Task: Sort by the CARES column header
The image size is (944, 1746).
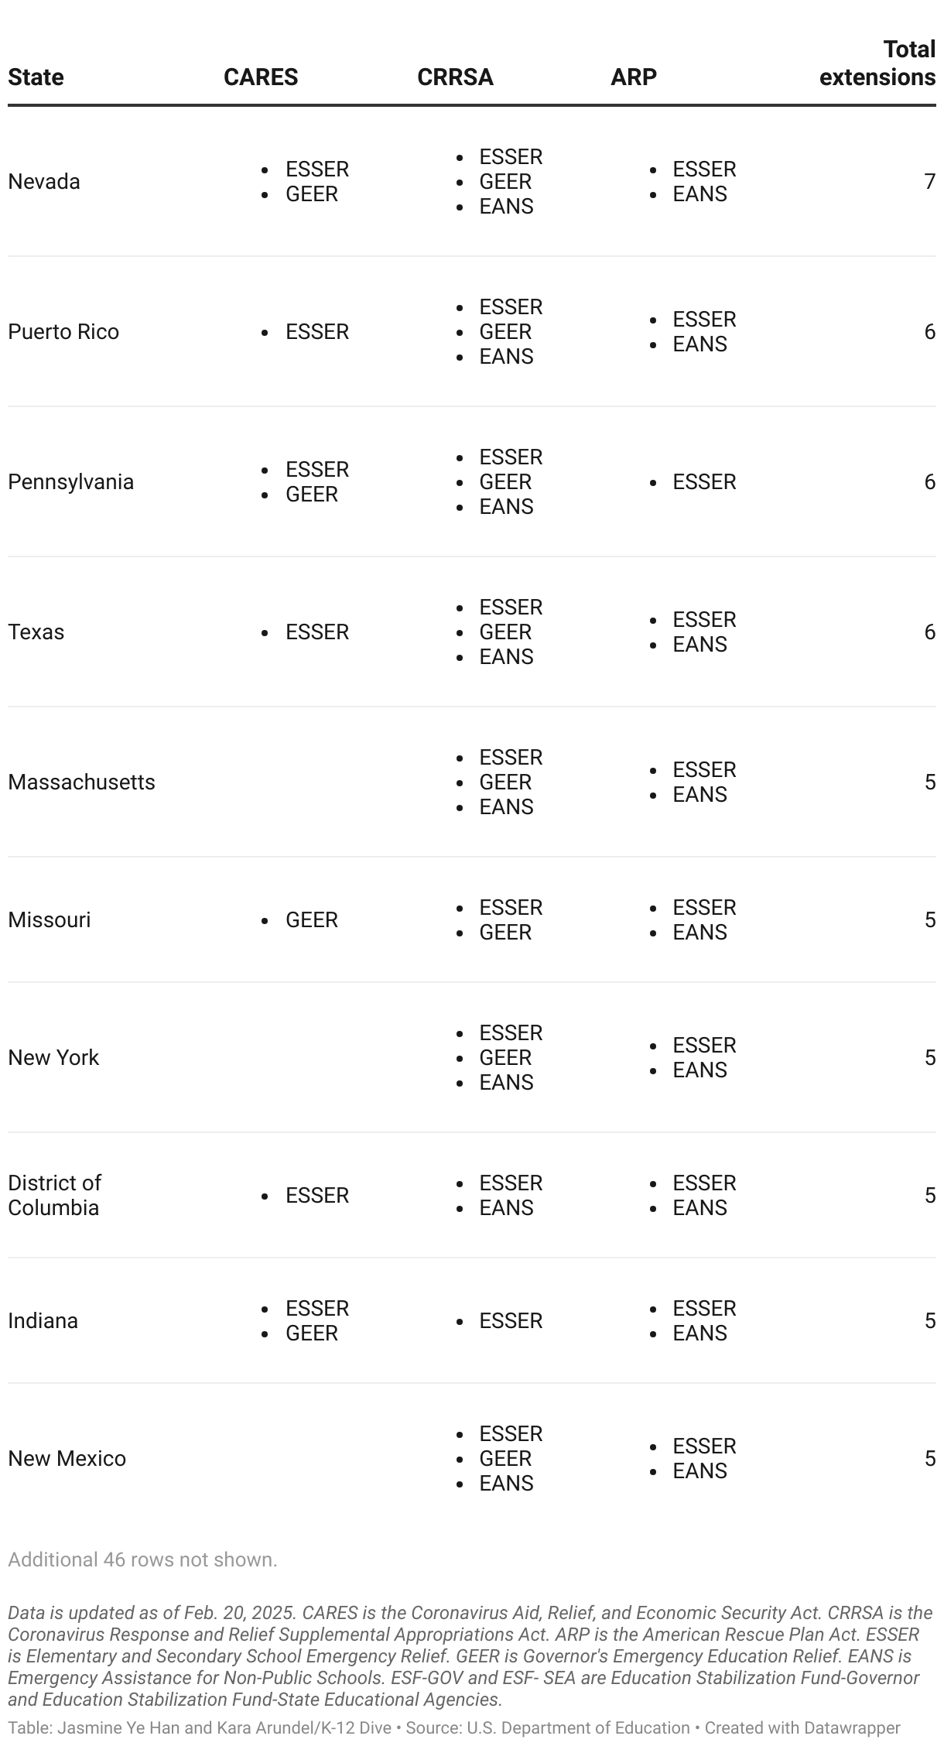Action: (x=261, y=77)
